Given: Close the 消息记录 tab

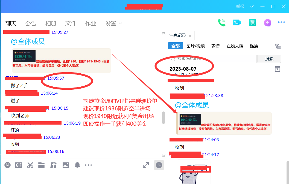Looking at the screenshot, I should (190, 36).
